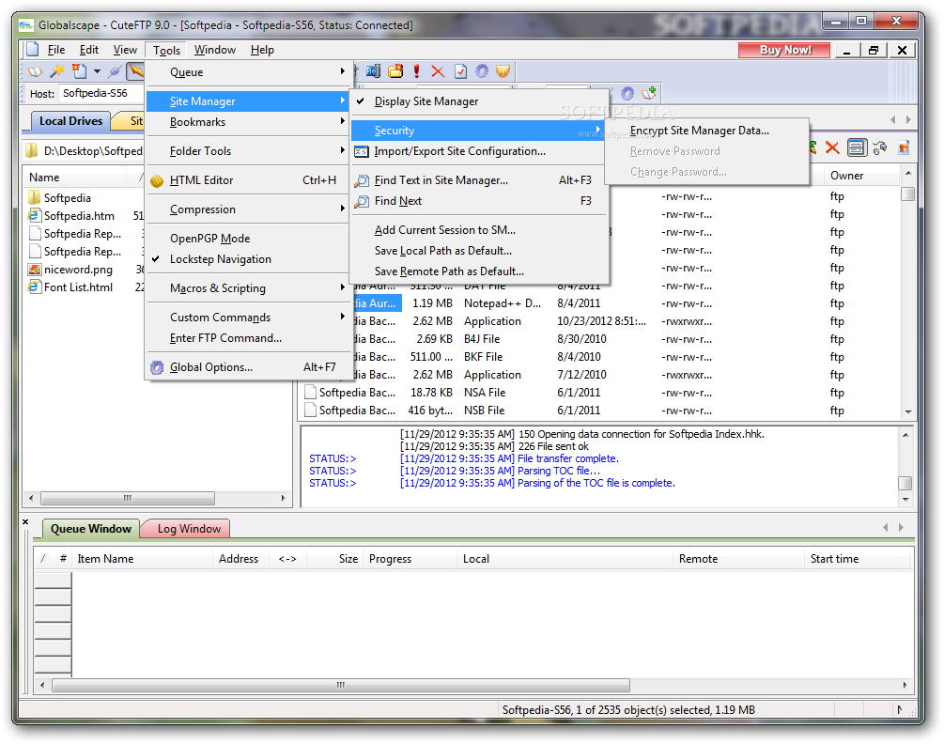Toggle the Display Site Manager checked item

(x=479, y=101)
